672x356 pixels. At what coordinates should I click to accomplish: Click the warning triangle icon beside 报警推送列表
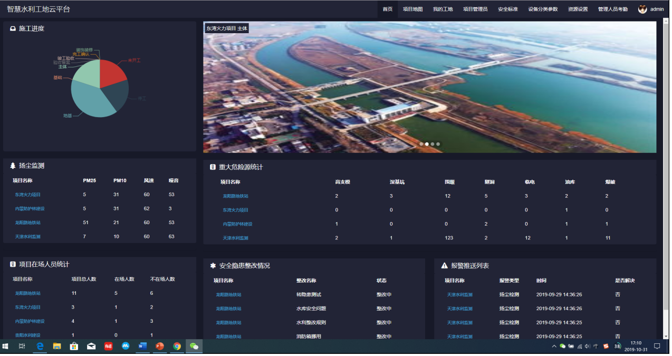coord(444,266)
